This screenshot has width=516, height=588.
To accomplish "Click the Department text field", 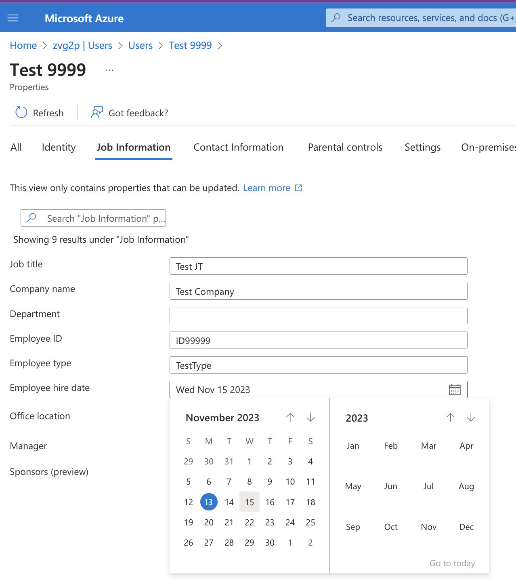I will (318, 316).
